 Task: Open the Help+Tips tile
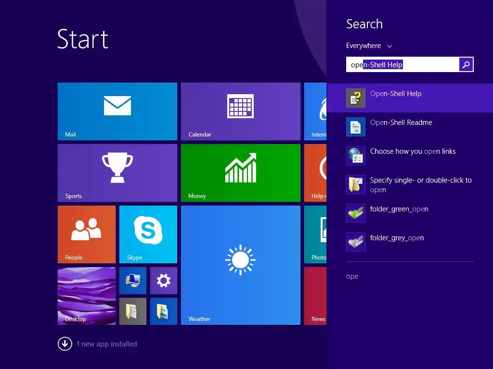(315, 173)
